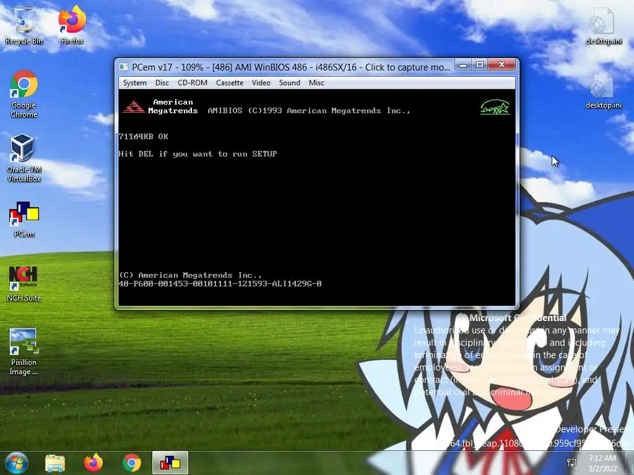
Task: Open the CD-ROM menu in PCem
Action: point(193,83)
